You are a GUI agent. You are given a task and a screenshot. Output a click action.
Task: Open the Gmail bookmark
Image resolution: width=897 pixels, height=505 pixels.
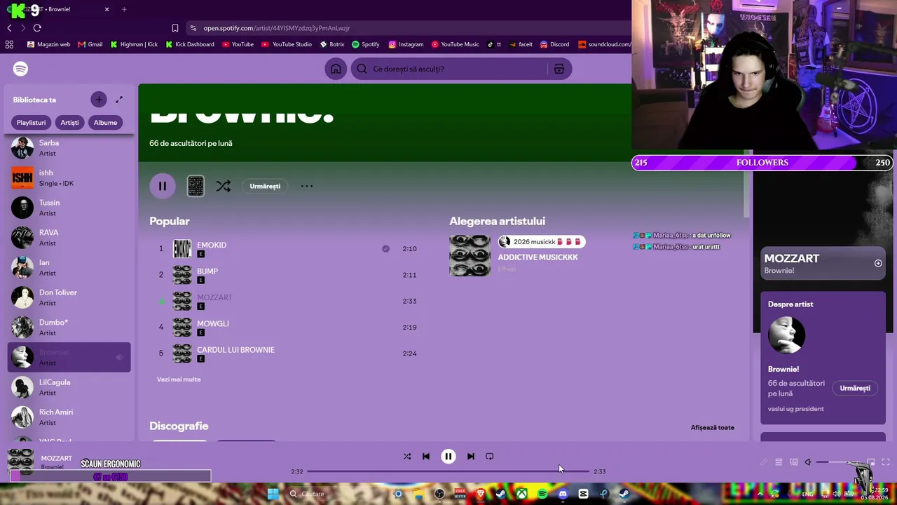(90, 44)
